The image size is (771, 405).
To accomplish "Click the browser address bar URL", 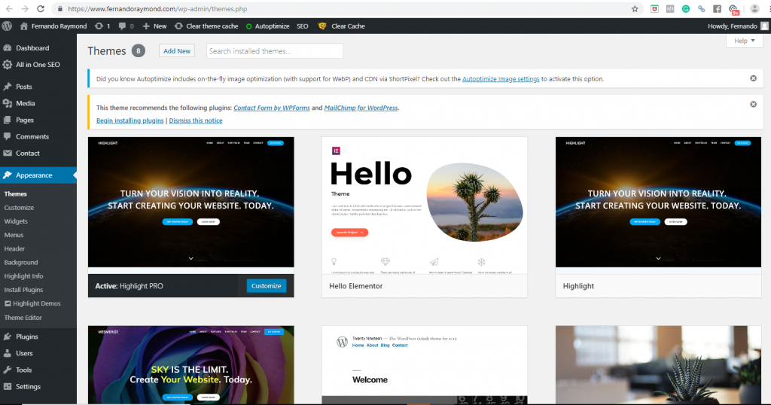I will [157, 9].
